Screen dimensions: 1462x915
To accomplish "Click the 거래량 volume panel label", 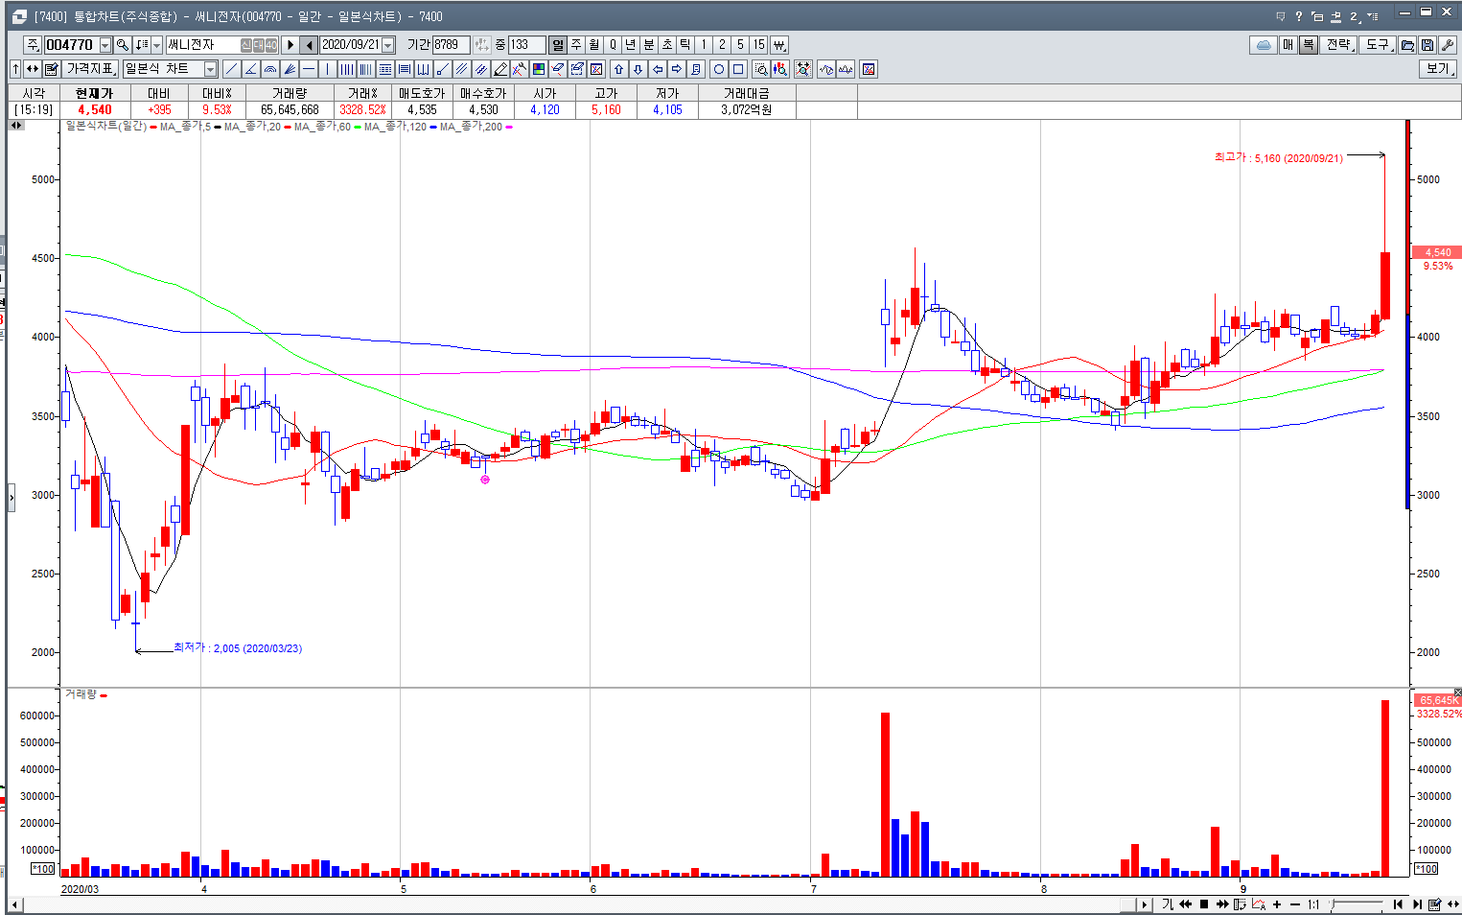I will click(x=81, y=694).
